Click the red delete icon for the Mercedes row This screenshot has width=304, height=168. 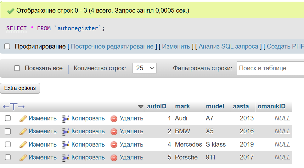coord(114,145)
